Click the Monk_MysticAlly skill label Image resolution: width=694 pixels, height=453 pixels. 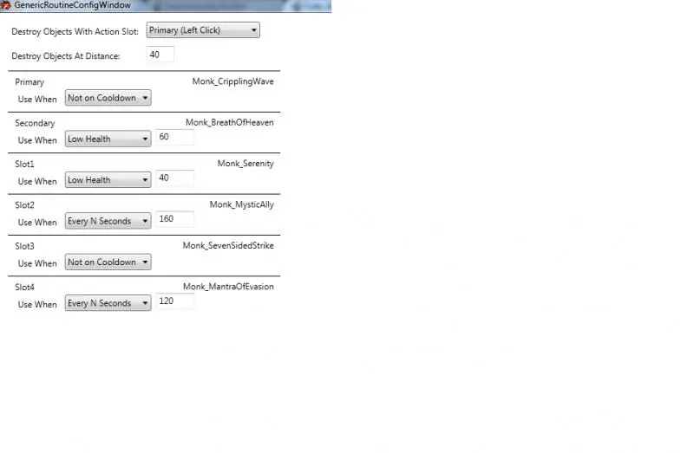point(241,204)
